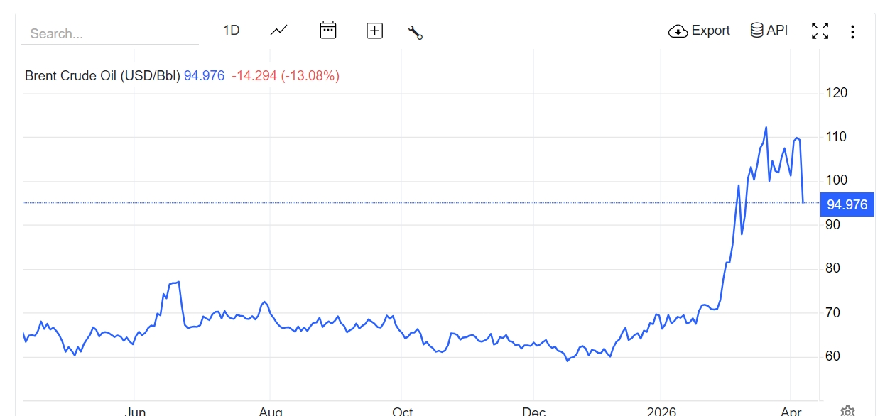This screenshot has width=890, height=416.
Task: Toggle fullscreen chart view
Action: pyautogui.click(x=820, y=31)
